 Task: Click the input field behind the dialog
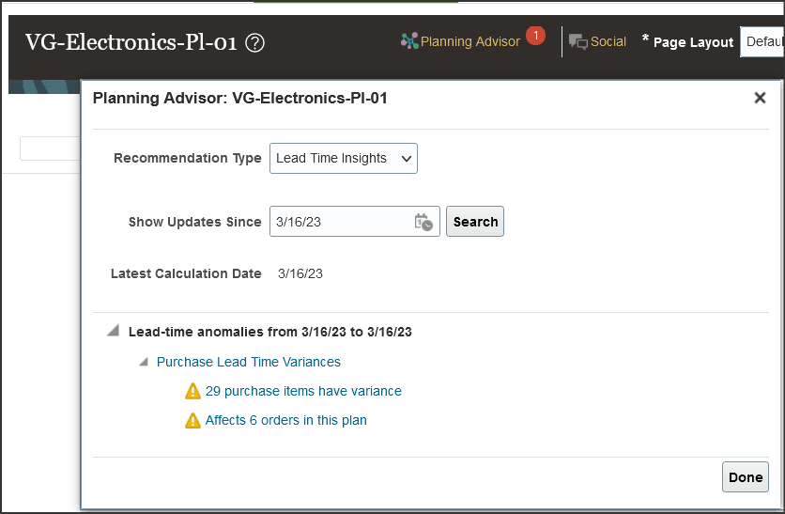50,148
